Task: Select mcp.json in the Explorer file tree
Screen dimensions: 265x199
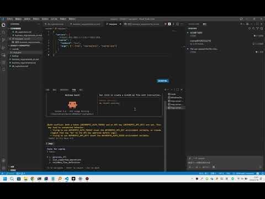Action: point(18,53)
